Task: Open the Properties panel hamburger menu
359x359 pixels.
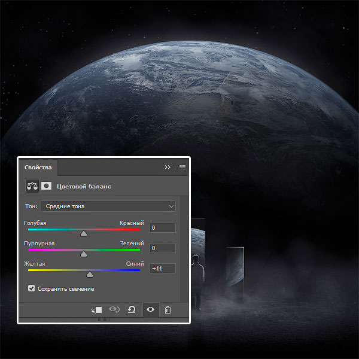Action: pos(182,168)
